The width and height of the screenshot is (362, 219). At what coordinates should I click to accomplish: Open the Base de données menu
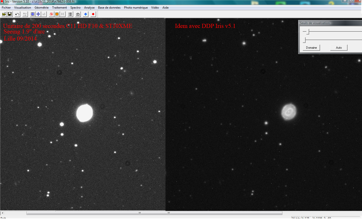click(x=109, y=8)
